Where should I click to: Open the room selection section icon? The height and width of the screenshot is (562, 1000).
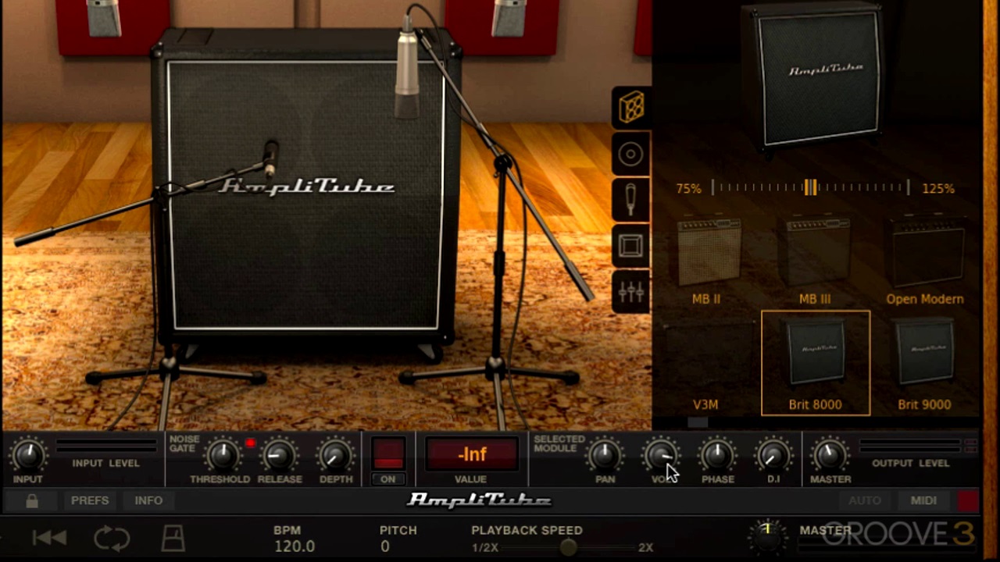pos(631,247)
